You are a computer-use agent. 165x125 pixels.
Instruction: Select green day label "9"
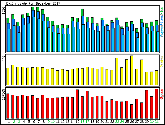tap(49, 122)
